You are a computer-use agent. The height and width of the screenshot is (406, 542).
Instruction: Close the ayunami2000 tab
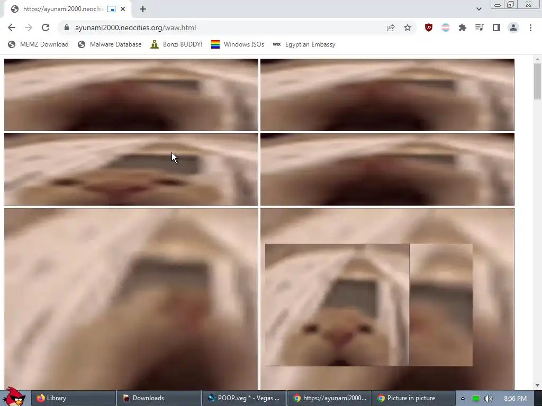123,9
